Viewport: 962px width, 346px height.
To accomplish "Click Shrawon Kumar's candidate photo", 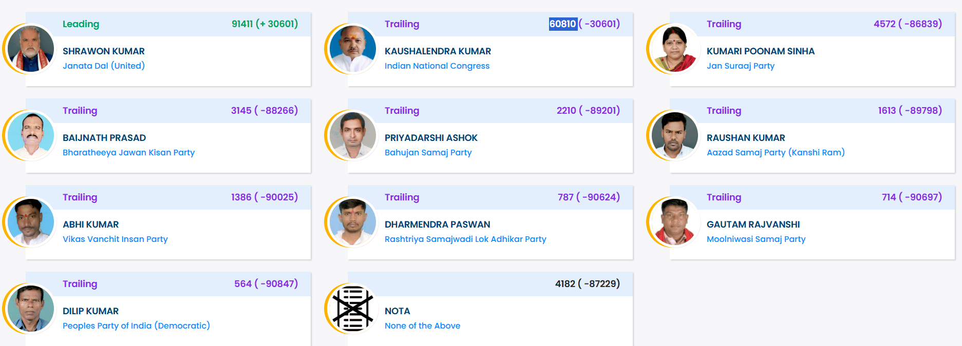I will point(31,49).
